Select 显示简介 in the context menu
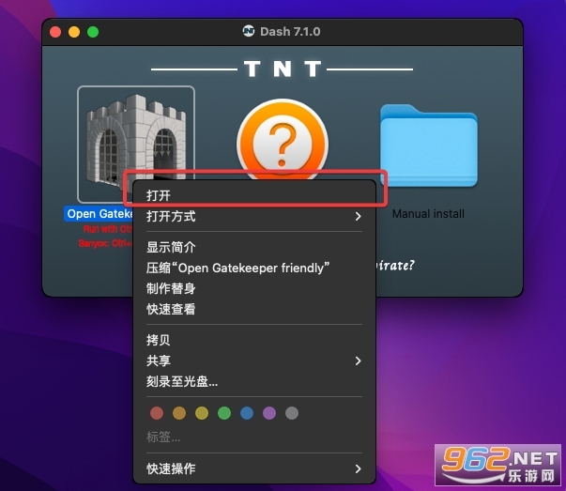Image resolution: width=566 pixels, height=491 pixels. [254, 247]
